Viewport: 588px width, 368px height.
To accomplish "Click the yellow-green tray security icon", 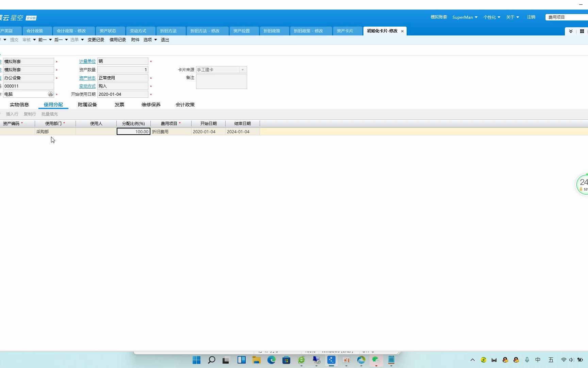I will click(483, 360).
